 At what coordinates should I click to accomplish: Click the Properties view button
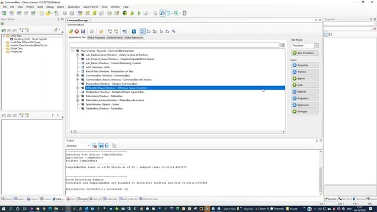tap(305, 65)
